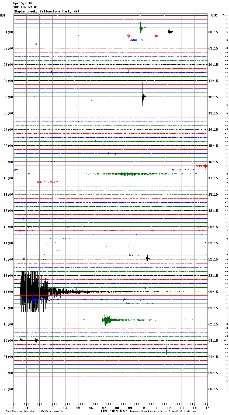
Task: Select the station code YMC EHZ WY 01
Action: (x=26, y=7)
